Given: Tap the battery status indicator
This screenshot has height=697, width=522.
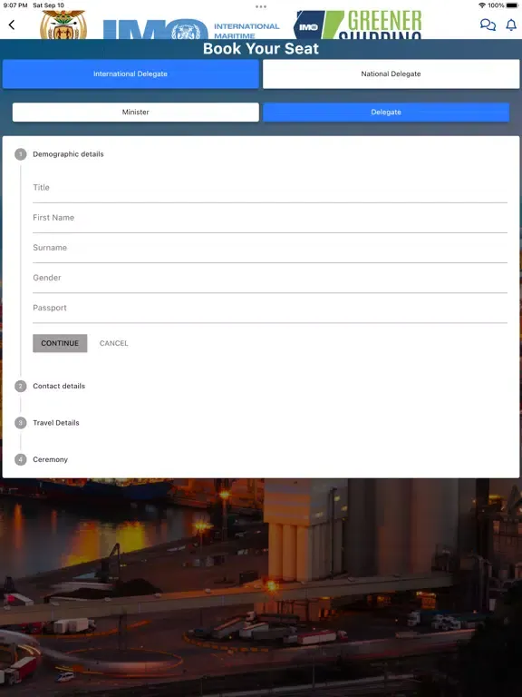Looking at the screenshot, I should click(x=512, y=5).
